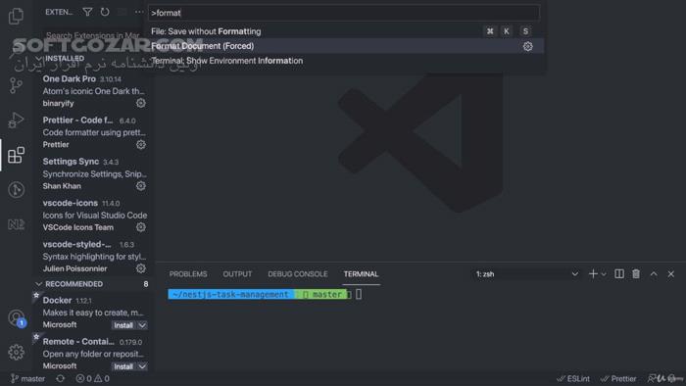The height and width of the screenshot is (386, 686).
Task: Open Docker install options dropdown arrow
Action: click(142, 325)
